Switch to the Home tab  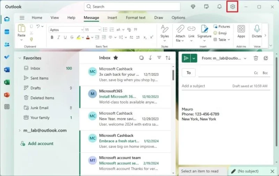click(37, 17)
